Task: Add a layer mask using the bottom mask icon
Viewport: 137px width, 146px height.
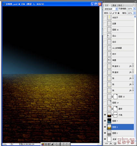Action: tap(115, 143)
